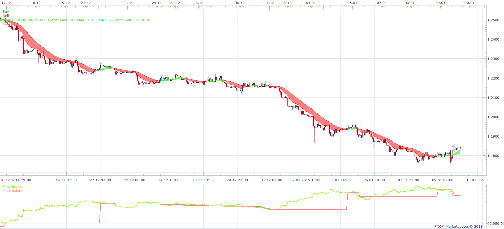Screen dimensions: 504x229
Task: Click the 16.12.2014 19:00 time label
Action: [16, 180]
